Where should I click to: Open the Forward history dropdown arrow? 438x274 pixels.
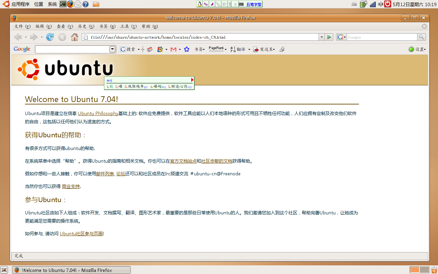point(42,37)
